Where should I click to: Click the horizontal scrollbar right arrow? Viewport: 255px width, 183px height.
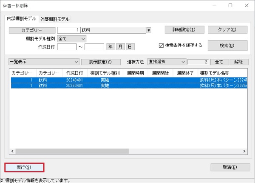pyautogui.click(x=245, y=151)
